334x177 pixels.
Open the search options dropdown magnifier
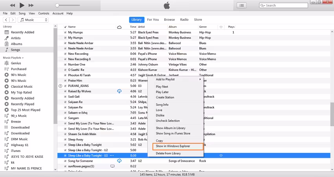(262, 5)
